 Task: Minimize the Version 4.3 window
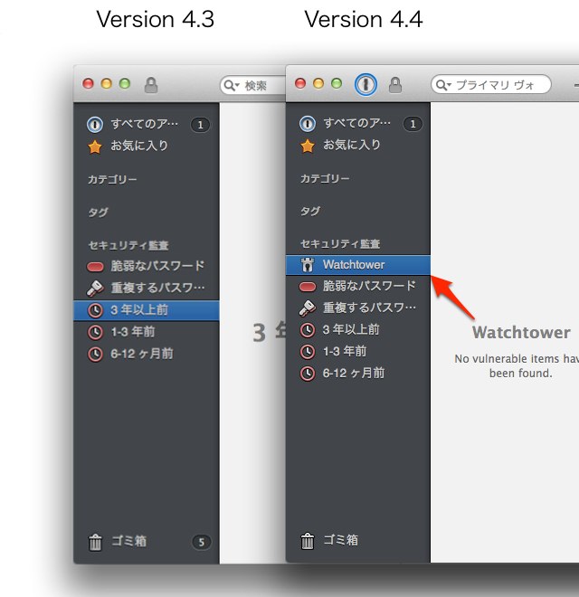[106, 84]
